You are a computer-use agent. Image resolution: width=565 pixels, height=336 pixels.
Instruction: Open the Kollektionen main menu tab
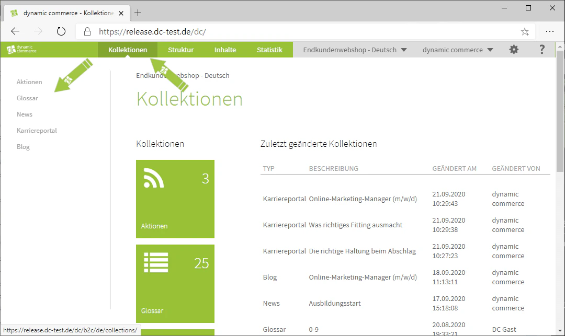[x=128, y=50]
